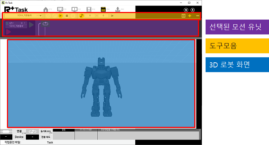Viewport: 269px width, 145px height.
Task: Click the X on the motion unit card
Action: pos(22,23)
